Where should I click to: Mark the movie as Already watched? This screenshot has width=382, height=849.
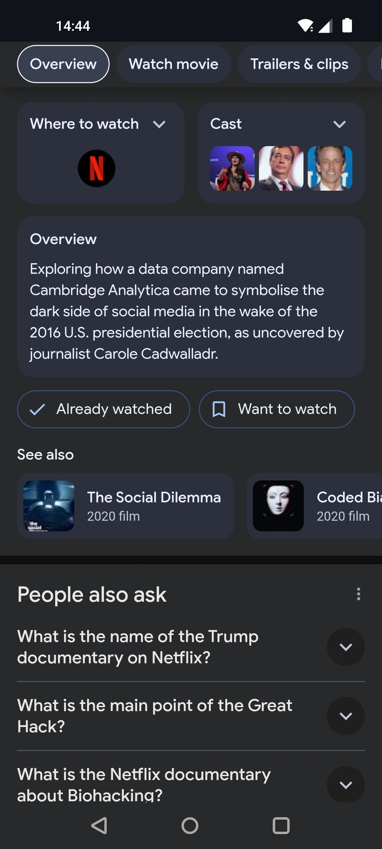pyautogui.click(x=104, y=409)
